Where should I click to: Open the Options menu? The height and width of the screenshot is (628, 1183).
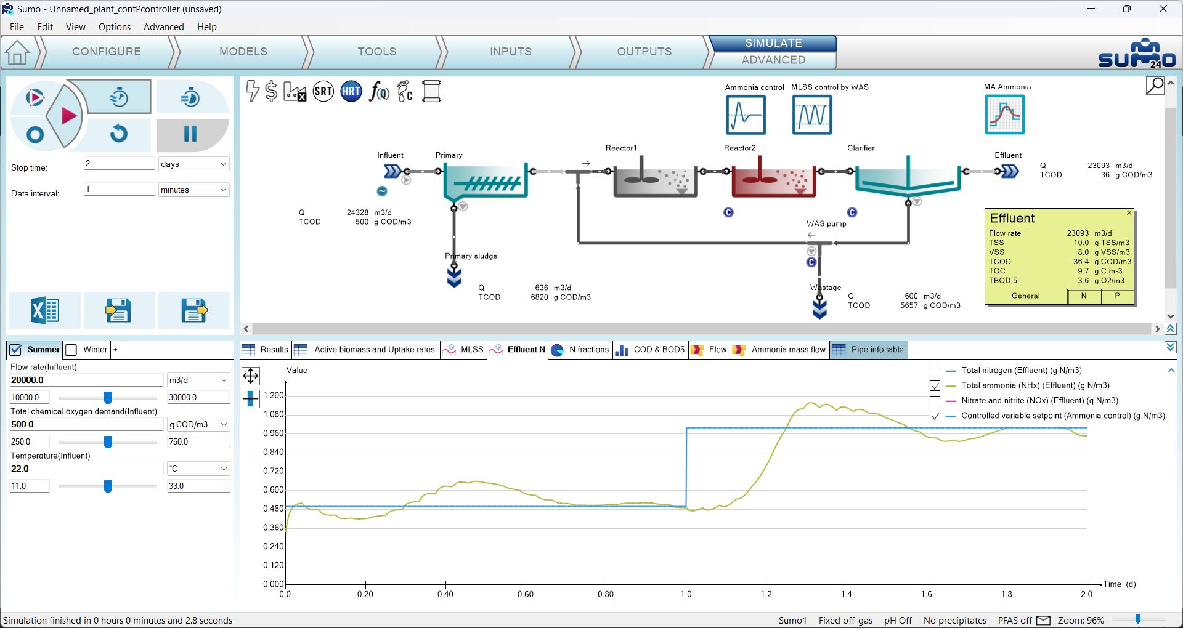[115, 27]
